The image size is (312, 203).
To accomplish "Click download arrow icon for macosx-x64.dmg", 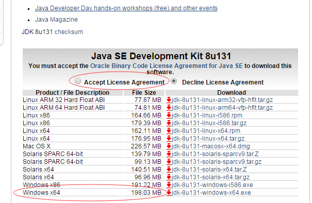I will click(x=169, y=146).
